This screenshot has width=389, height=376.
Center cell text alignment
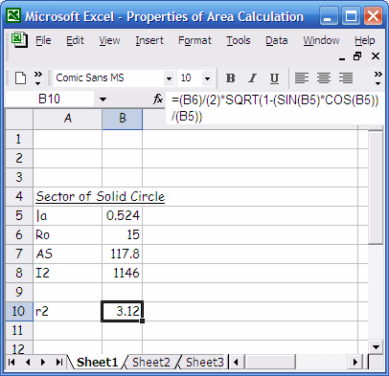(x=324, y=78)
